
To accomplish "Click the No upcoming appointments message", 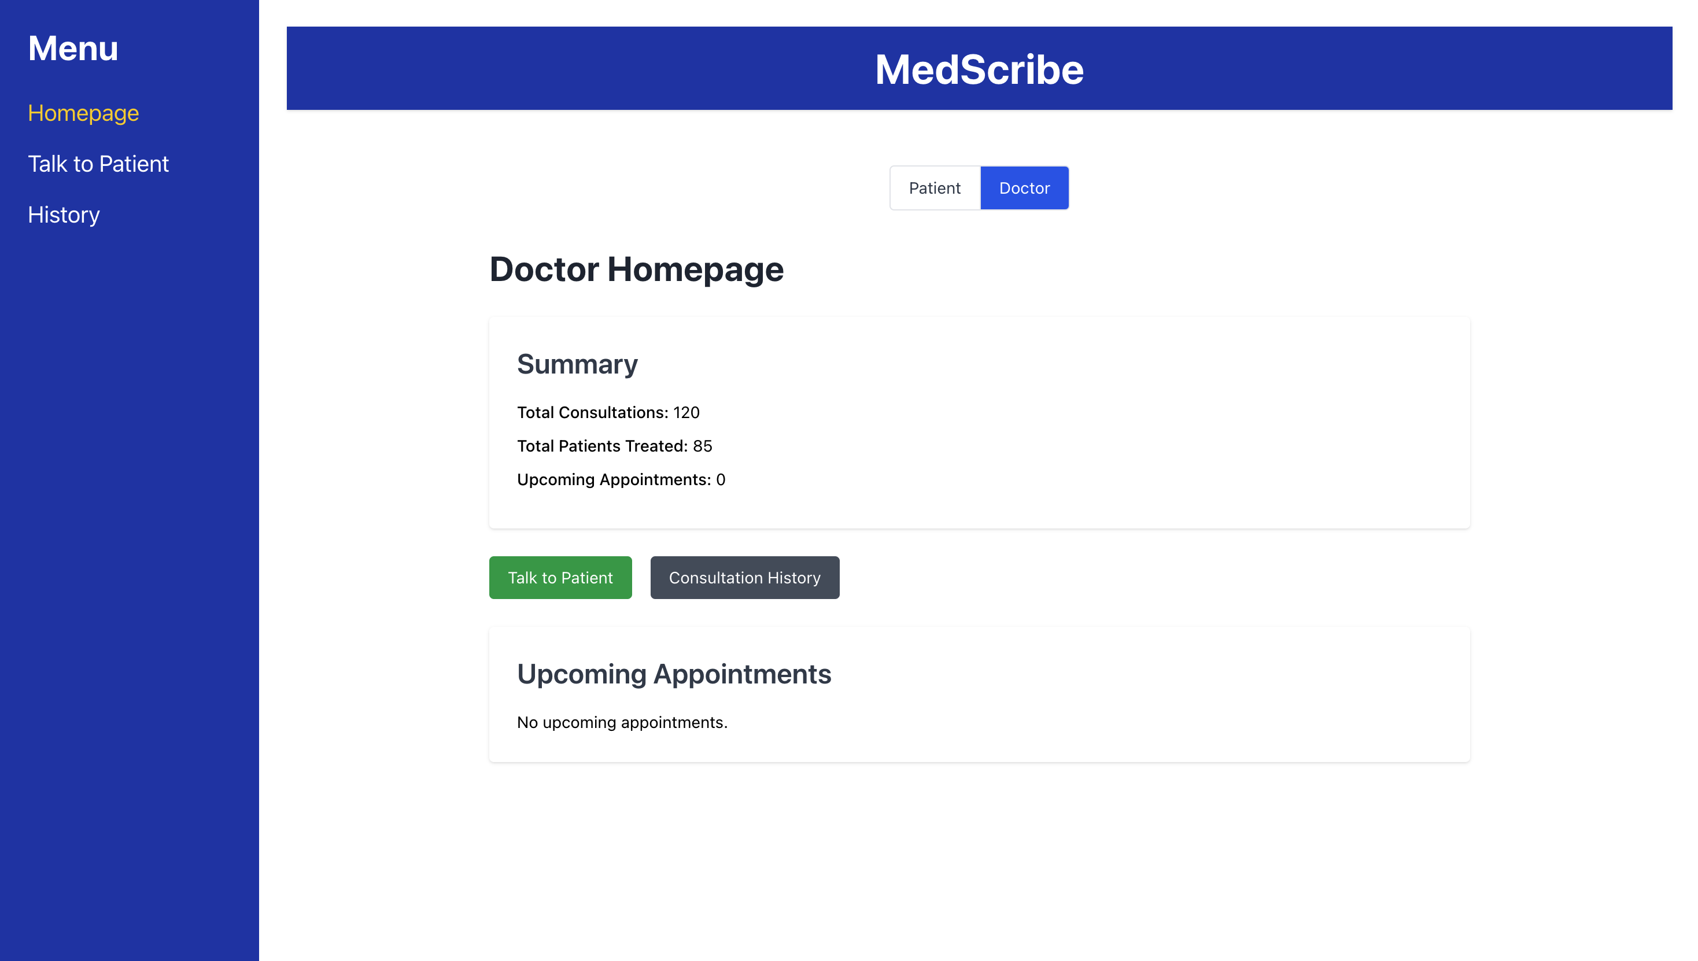I will [622, 723].
